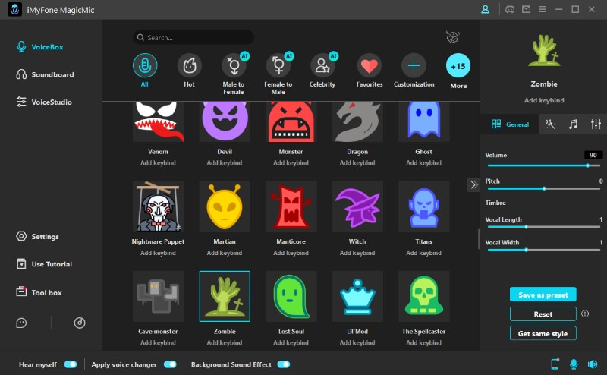Open the feedback chat icon
607x375 pixels.
pyautogui.click(x=21, y=323)
